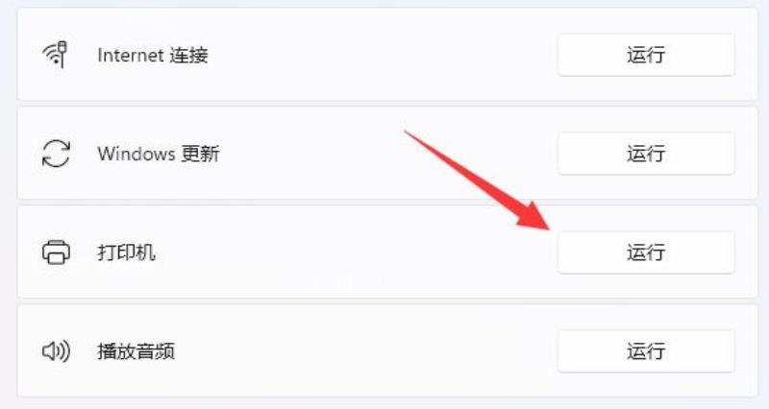Run the 打印机 troubleshooter
Screen dimensions: 769x409
[646, 253]
